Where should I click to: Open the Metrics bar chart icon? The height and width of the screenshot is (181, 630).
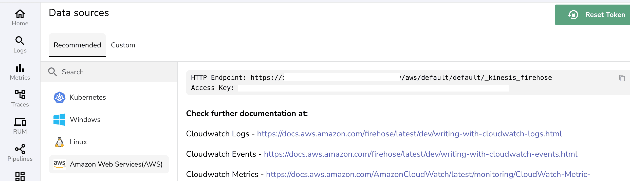20,68
